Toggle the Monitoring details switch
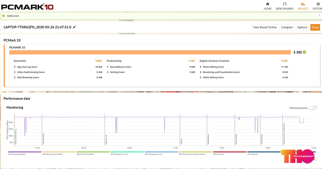 313,108
